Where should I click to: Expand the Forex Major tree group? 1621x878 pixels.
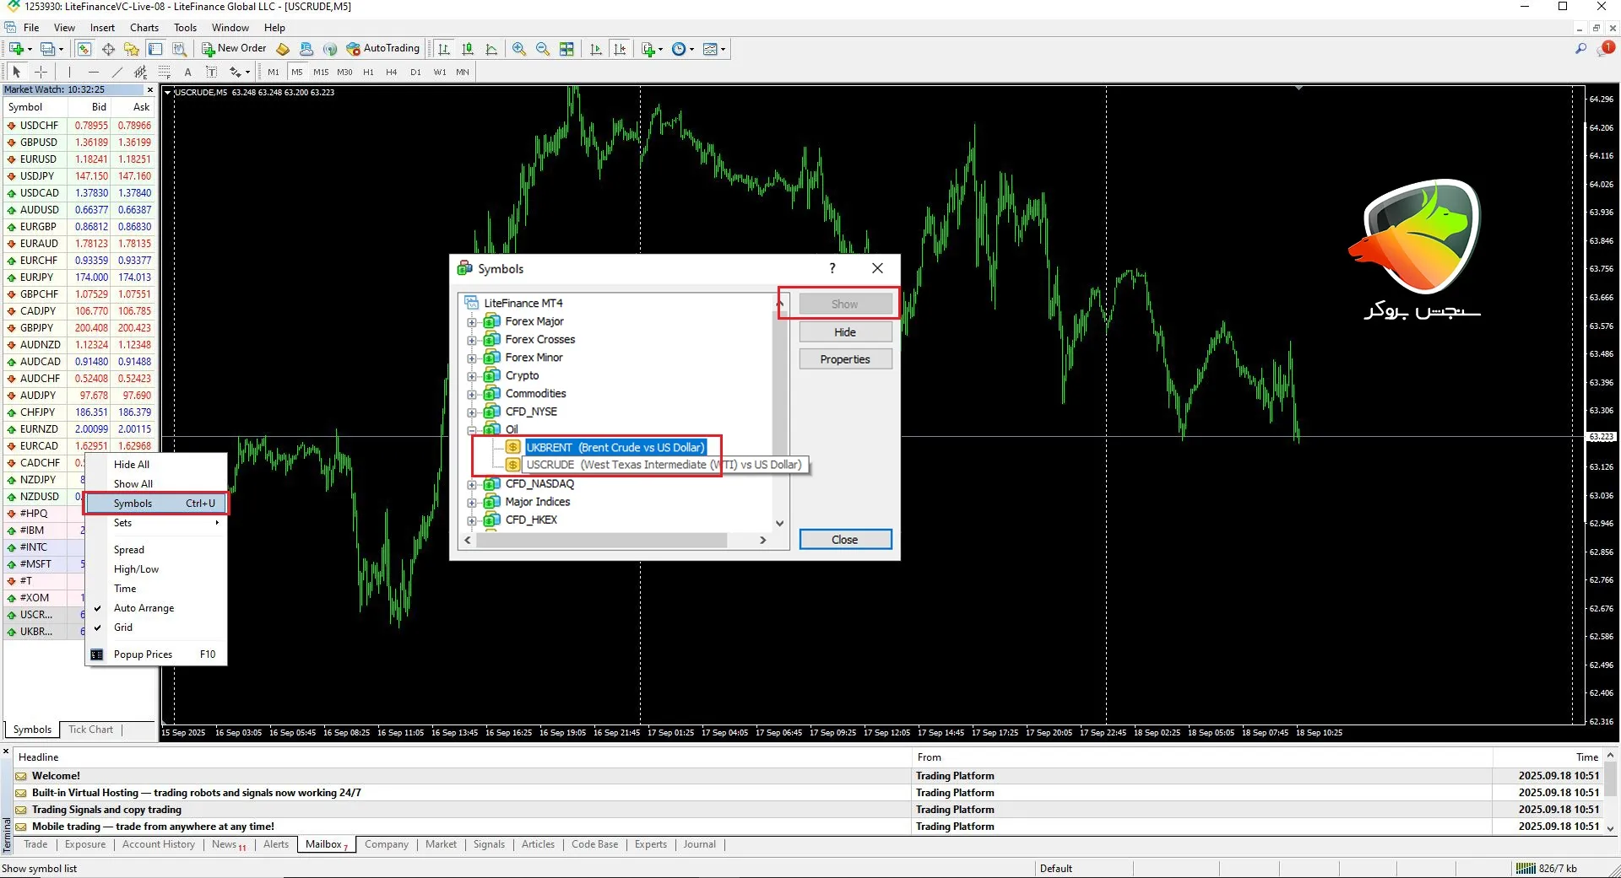472,322
